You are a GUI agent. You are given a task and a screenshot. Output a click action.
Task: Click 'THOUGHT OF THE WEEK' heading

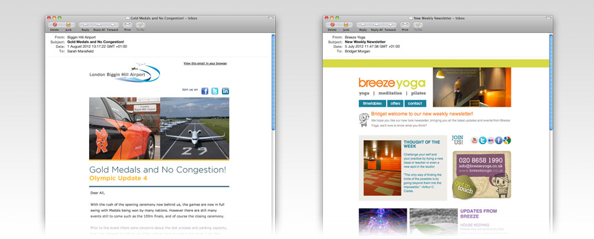[x=422, y=144]
